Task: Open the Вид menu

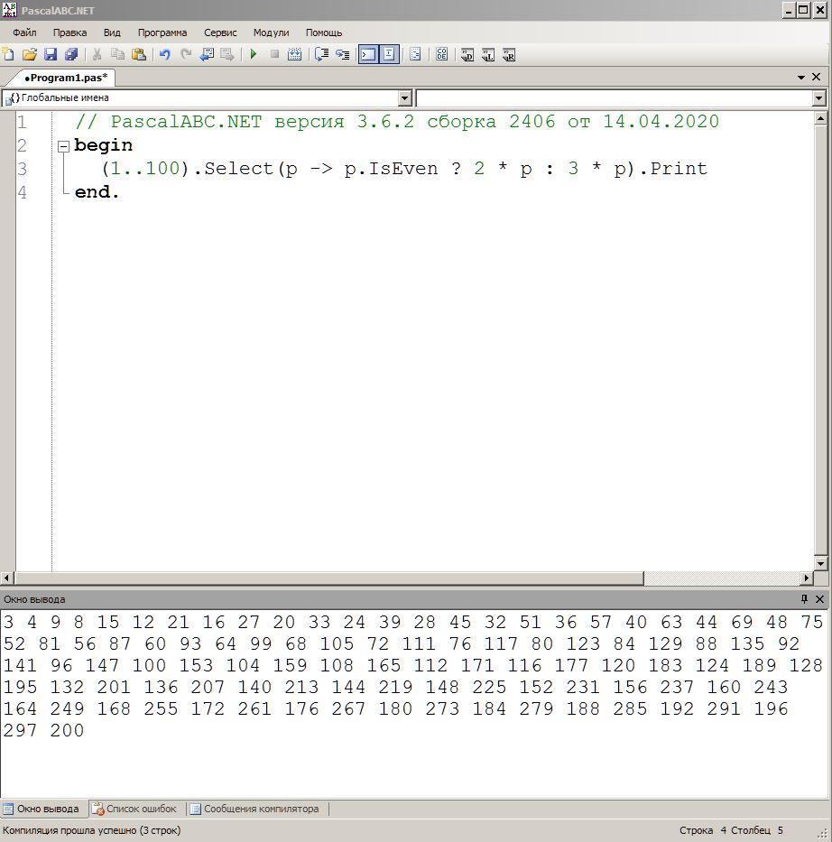Action: (112, 32)
